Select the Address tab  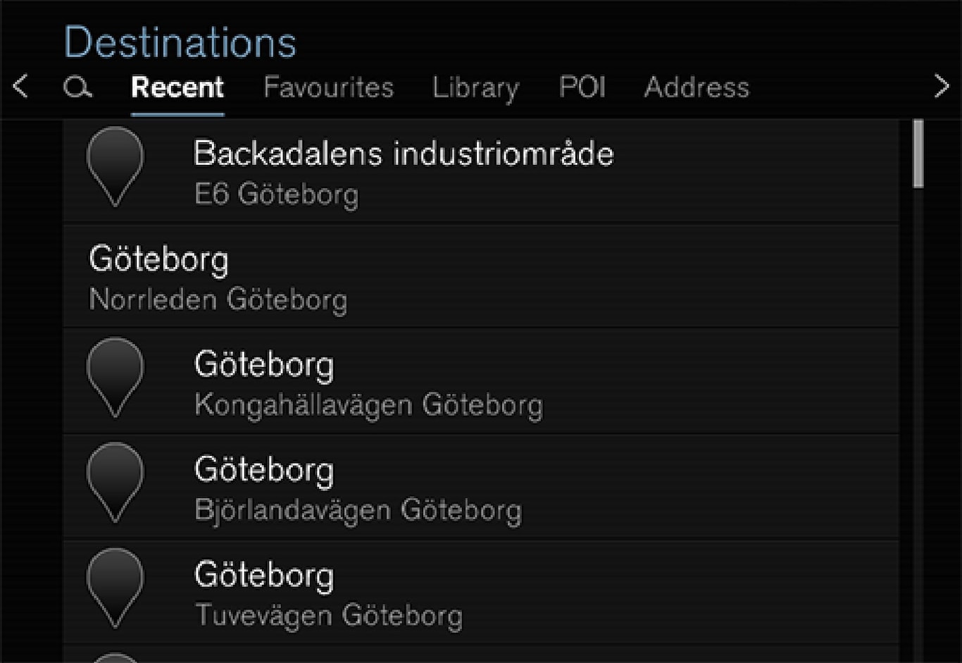696,88
